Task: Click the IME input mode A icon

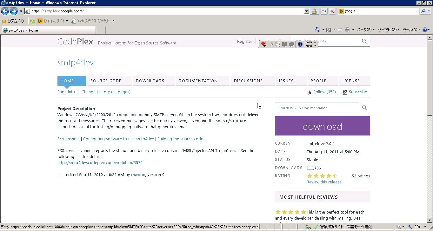Action: (x=271, y=44)
